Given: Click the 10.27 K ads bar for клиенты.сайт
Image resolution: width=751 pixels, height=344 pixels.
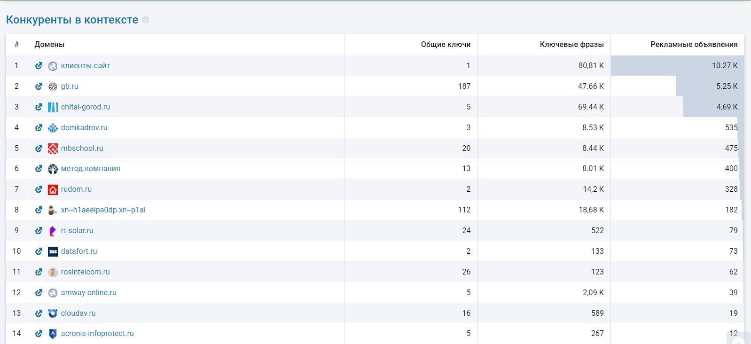Looking at the screenshot, I should (x=677, y=66).
